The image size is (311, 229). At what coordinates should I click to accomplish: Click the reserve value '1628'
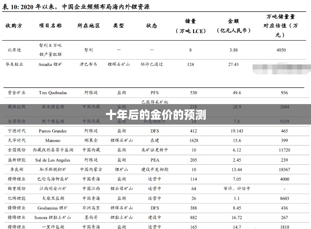[x=194, y=140]
